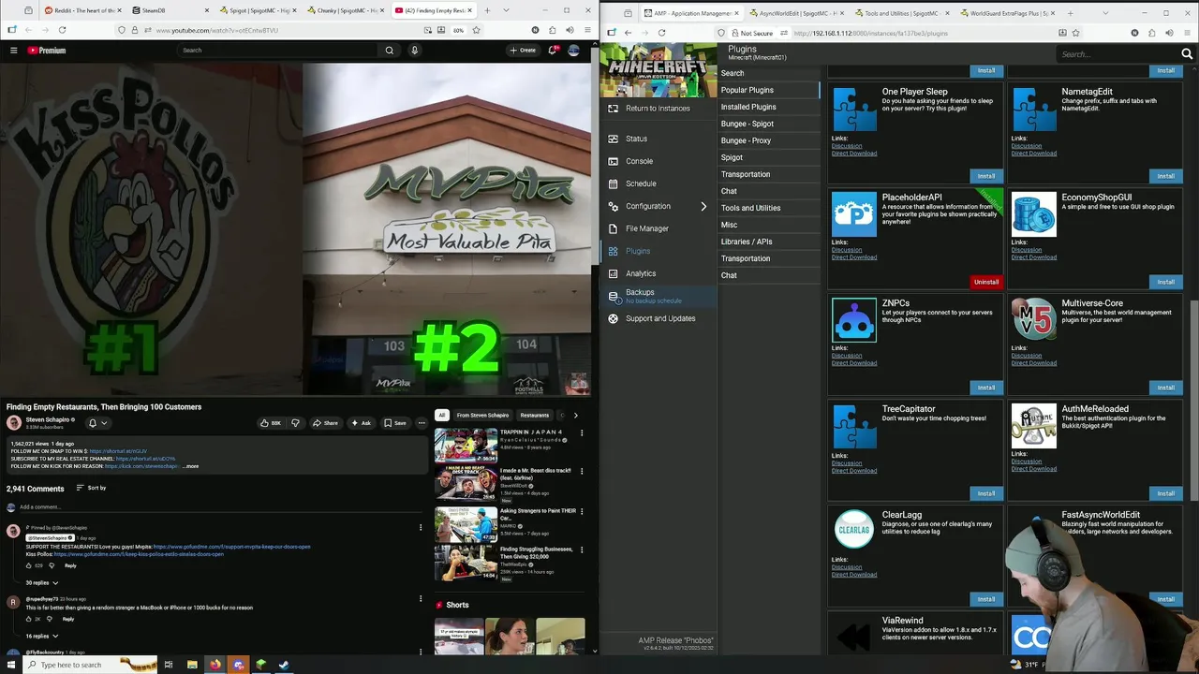Click the YouTube search magnifier button
The image size is (1199, 674).
coord(390,50)
